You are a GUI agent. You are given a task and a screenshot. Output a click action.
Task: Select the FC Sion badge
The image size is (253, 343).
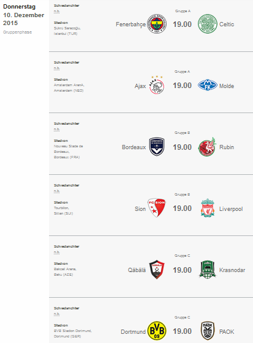(157, 208)
